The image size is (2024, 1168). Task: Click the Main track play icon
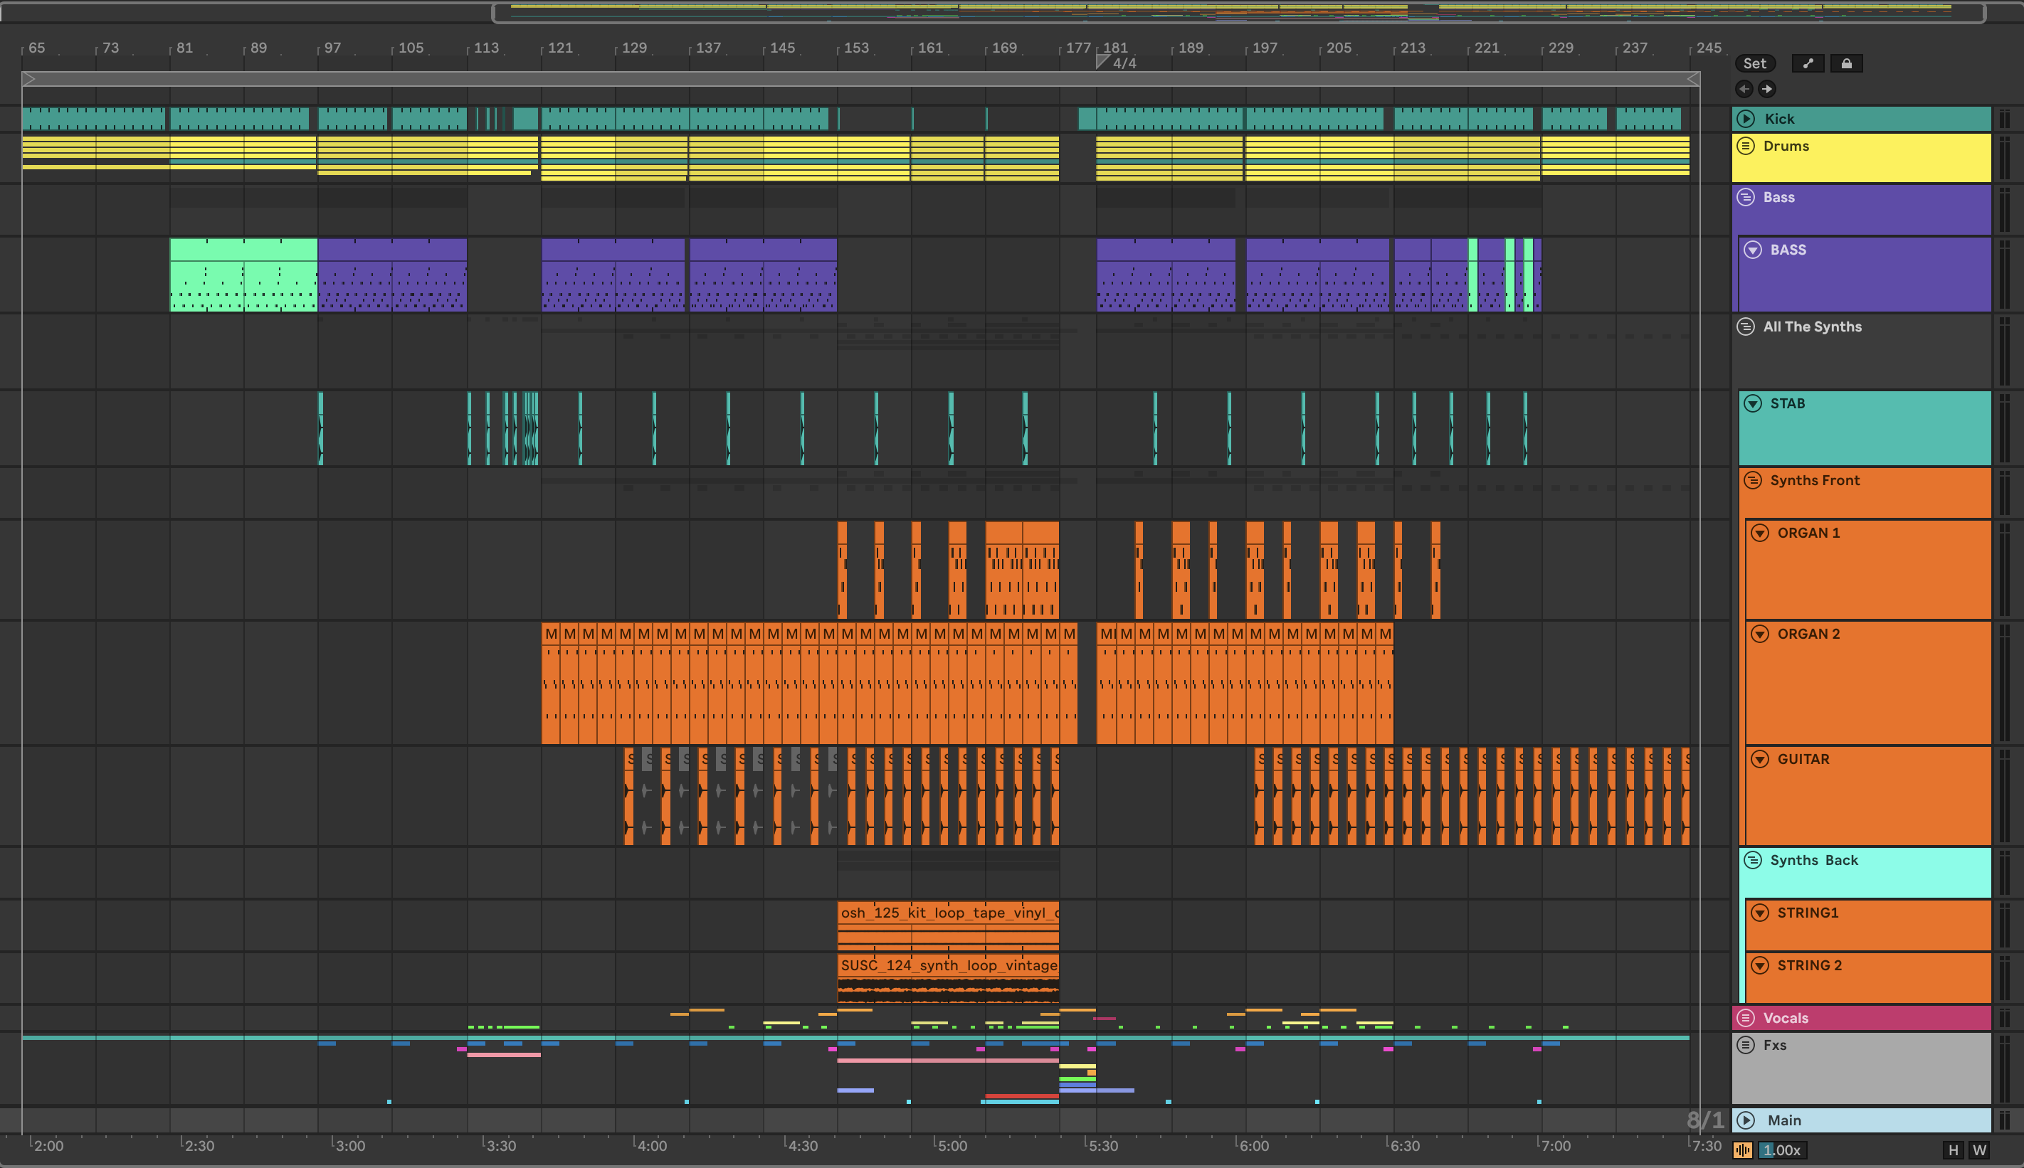[1746, 1120]
